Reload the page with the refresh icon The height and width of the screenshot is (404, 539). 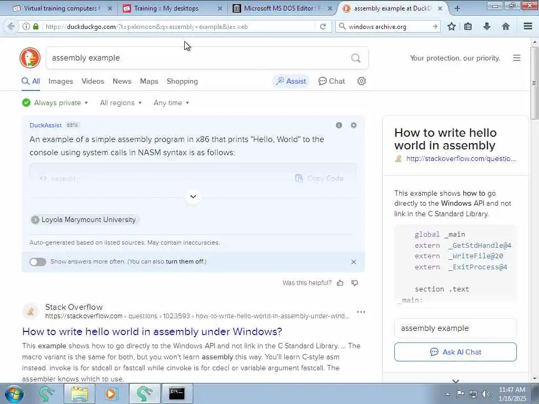(323, 26)
